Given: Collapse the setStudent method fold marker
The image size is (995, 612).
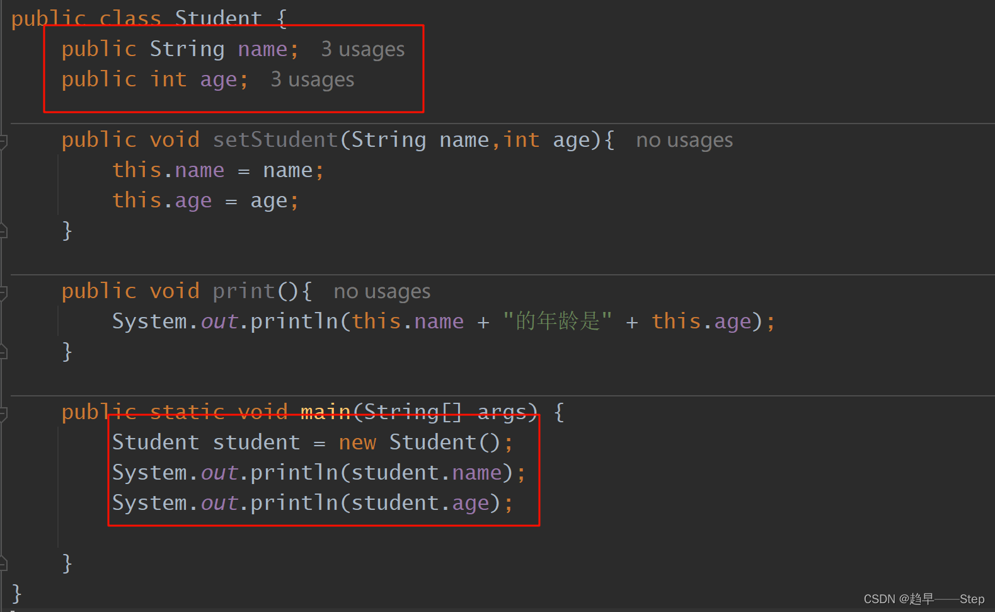Looking at the screenshot, I should [x=3, y=141].
